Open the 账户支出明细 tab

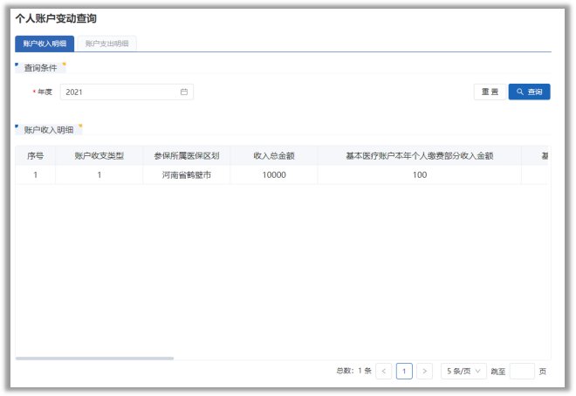106,44
